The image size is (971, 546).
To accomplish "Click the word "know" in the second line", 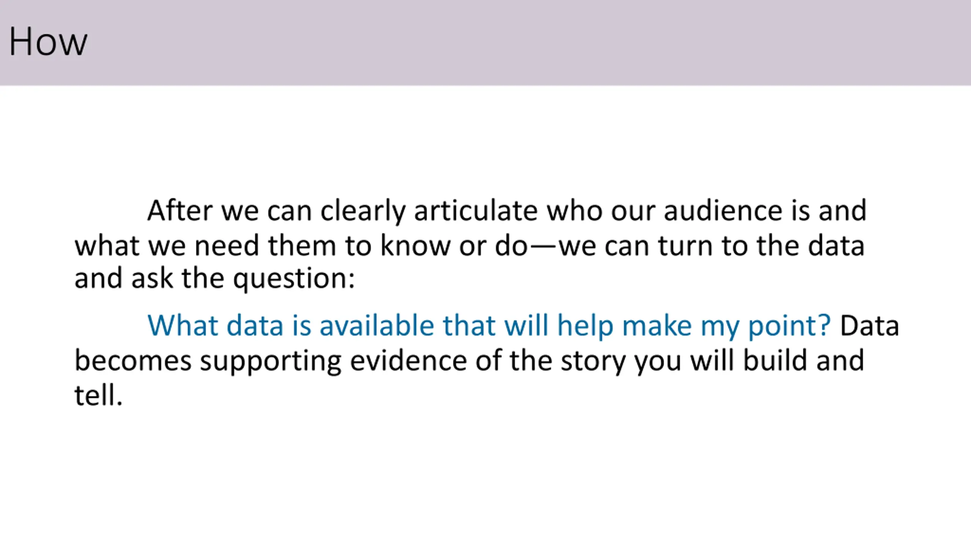I will [x=415, y=246].
